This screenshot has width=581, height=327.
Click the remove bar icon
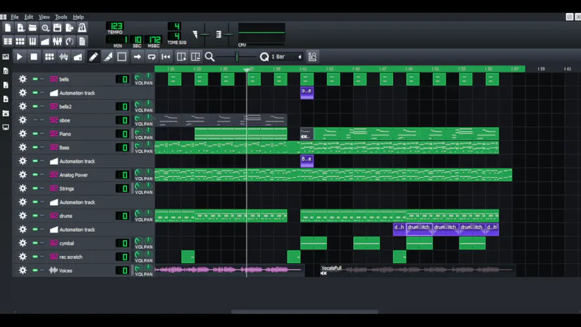195,57
